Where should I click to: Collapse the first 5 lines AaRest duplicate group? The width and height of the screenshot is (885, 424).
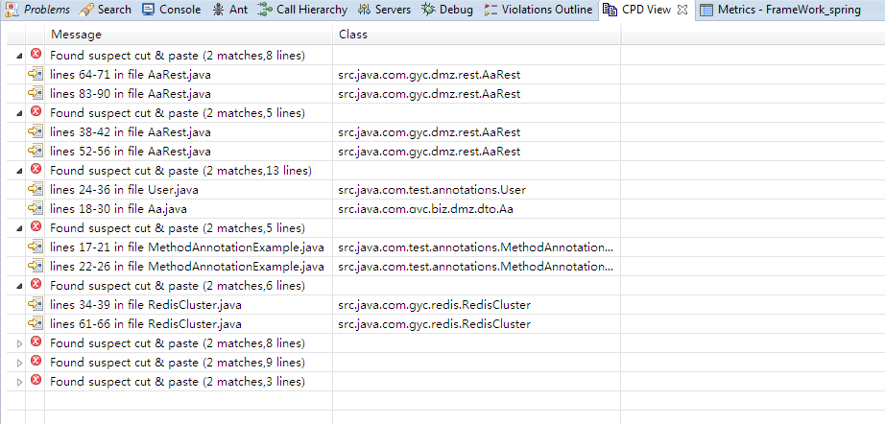click(x=20, y=113)
